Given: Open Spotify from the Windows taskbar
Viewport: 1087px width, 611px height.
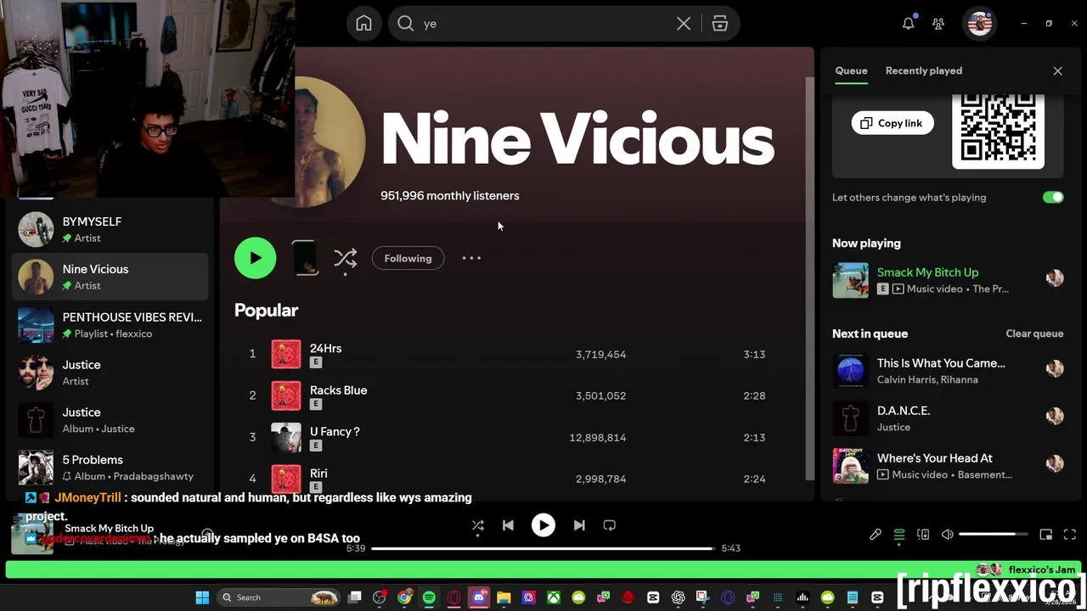Looking at the screenshot, I should [429, 597].
